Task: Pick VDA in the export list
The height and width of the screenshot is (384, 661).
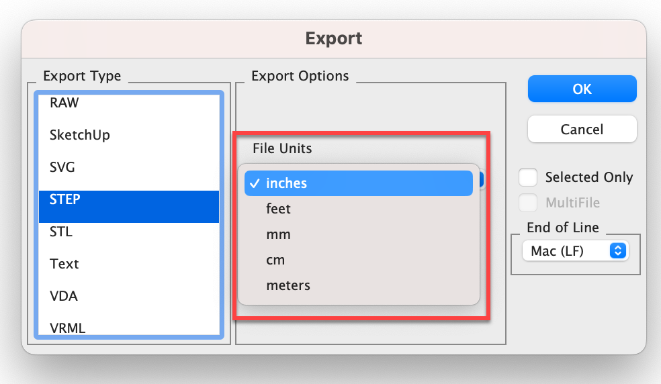Action: pos(128,296)
